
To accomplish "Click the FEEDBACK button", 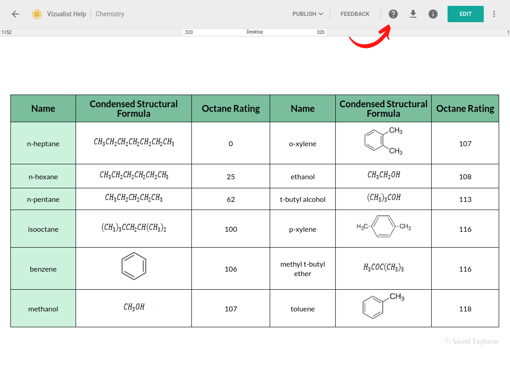I will pos(355,14).
